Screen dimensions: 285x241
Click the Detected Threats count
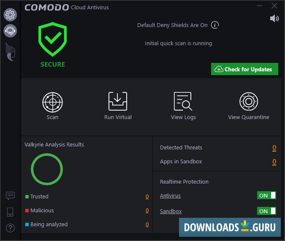click(x=274, y=148)
